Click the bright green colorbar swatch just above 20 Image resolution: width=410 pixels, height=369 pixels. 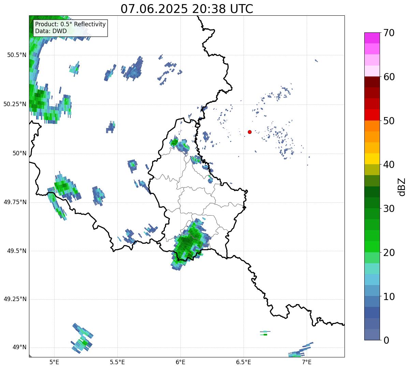pos(372,247)
